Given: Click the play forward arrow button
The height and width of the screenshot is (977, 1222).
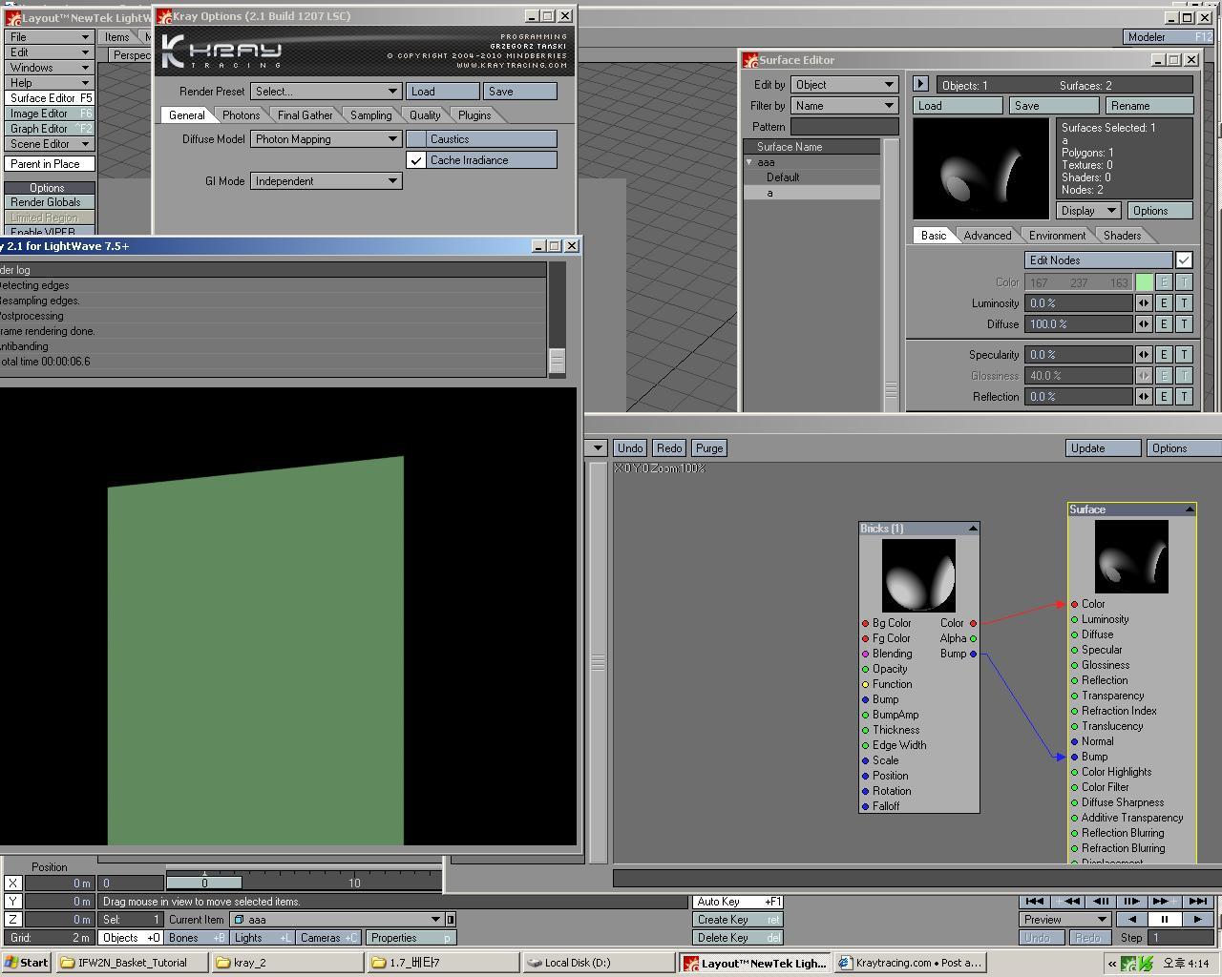Looking at the screenshot, I should 1197,920.
